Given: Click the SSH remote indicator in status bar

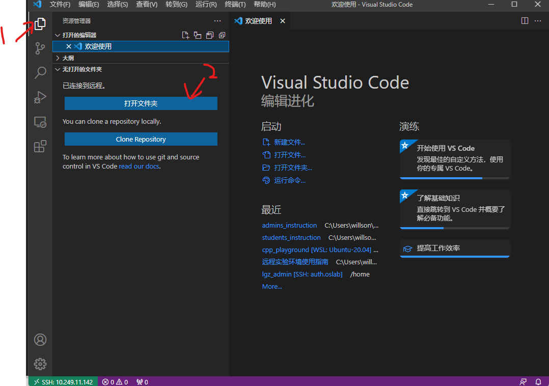Looking at the screenshot, I should click(x=62, y=381).
